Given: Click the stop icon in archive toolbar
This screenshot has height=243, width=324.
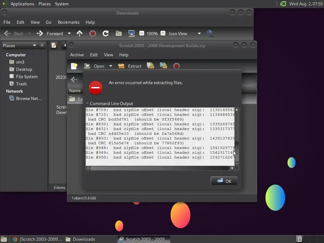Looking at the screenshot, I should (177, 66).
